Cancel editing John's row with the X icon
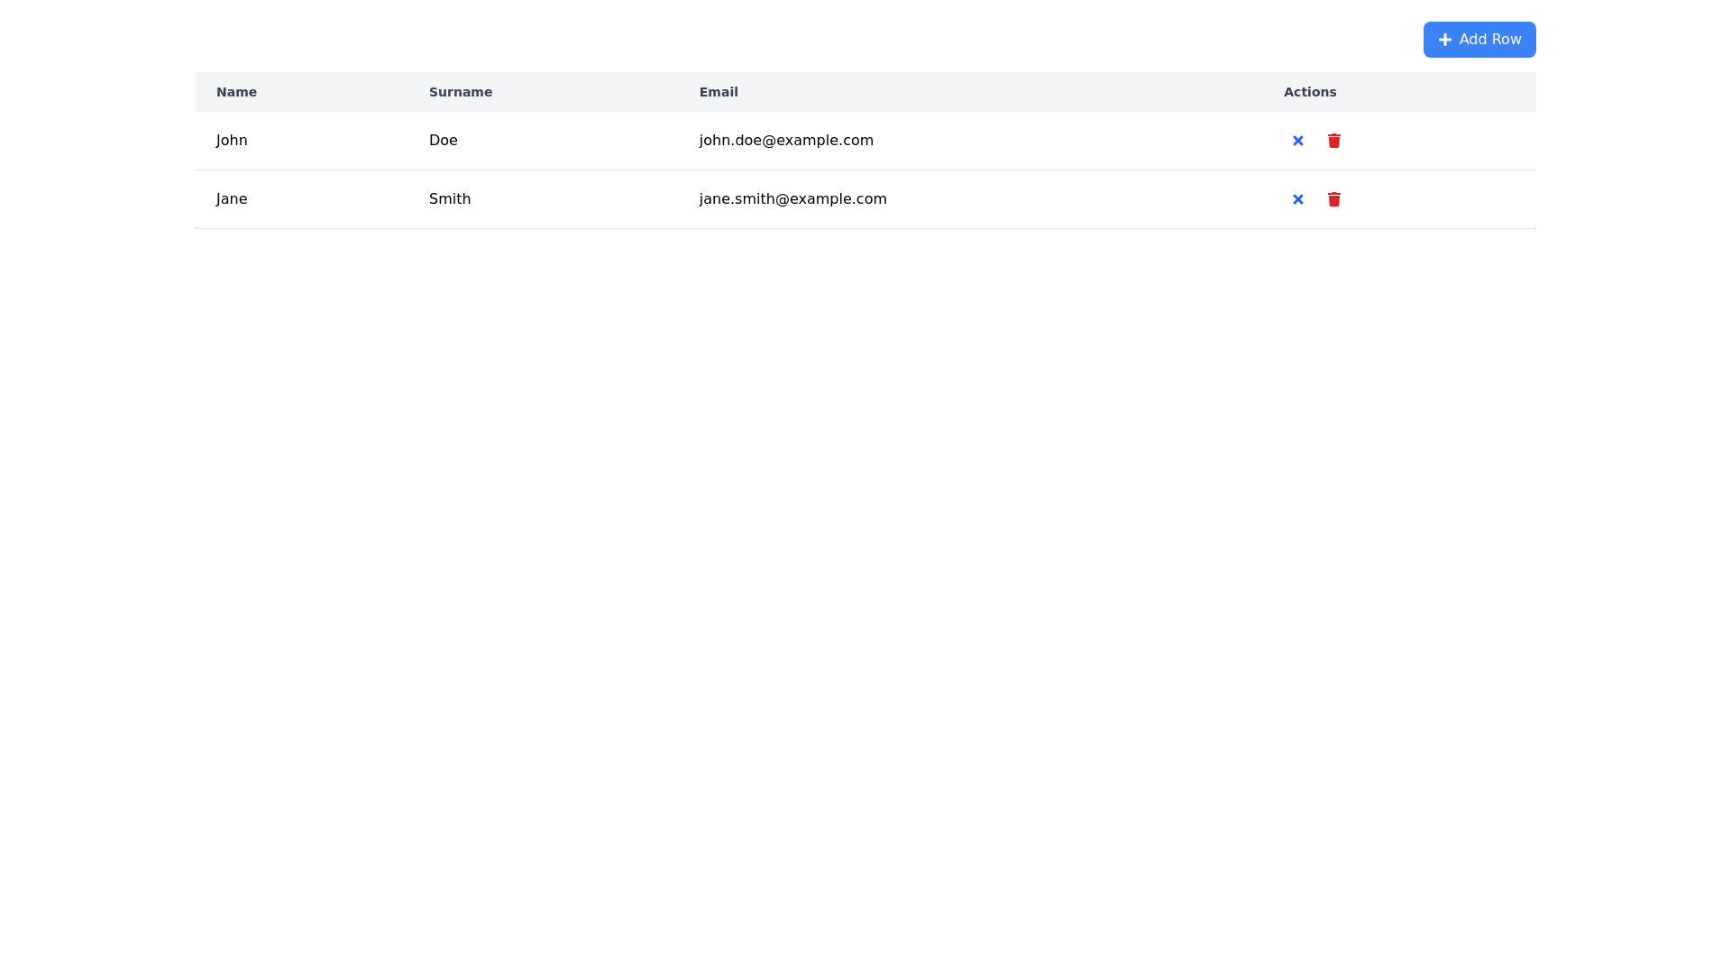The width and height of the screenshot is (1731, 974). [x=1297, y=141]
